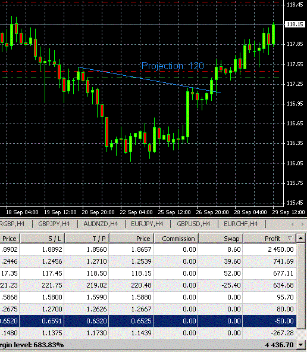
Task: Open the AUDNZD,H4 chart tab
Action: (x=101, y=224)
